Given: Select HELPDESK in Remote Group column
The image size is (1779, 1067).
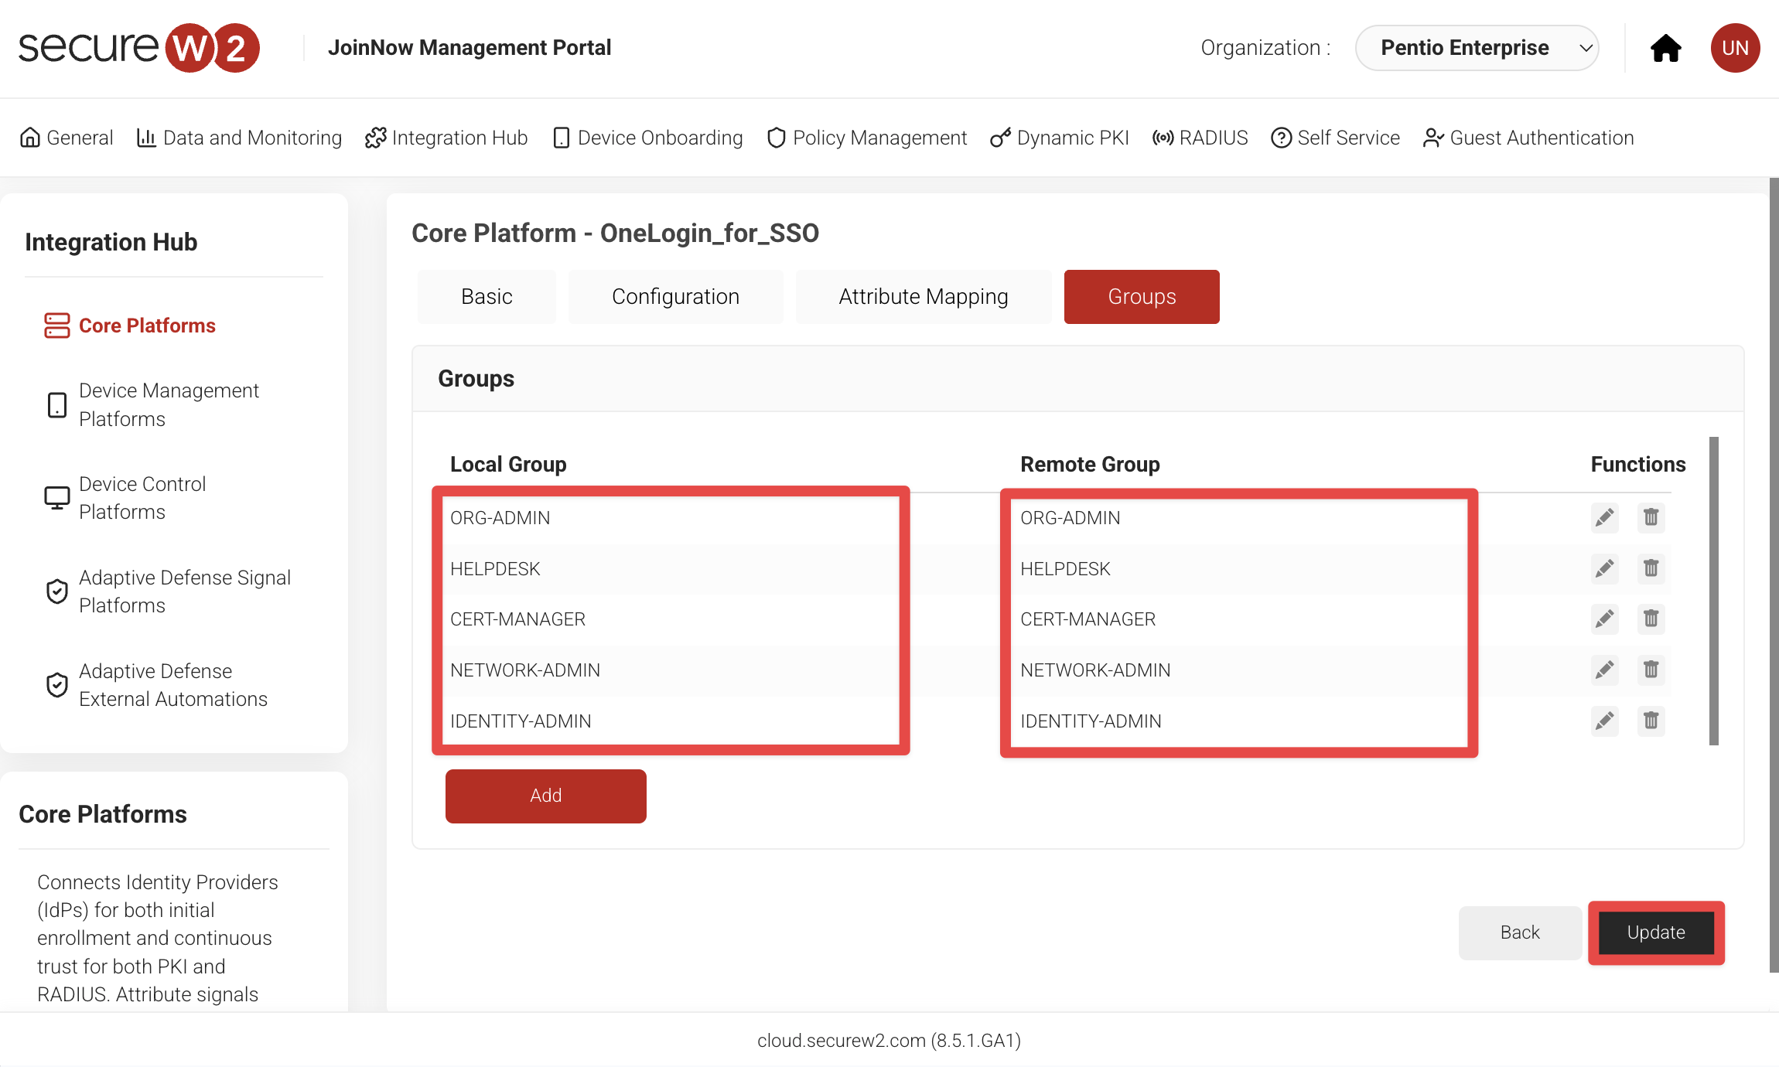Looking at the screenshot, I should (x=1065, y=569).
